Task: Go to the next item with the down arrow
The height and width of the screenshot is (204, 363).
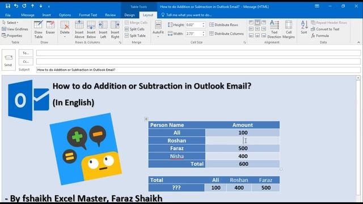Action: click(x=41, y=6)
